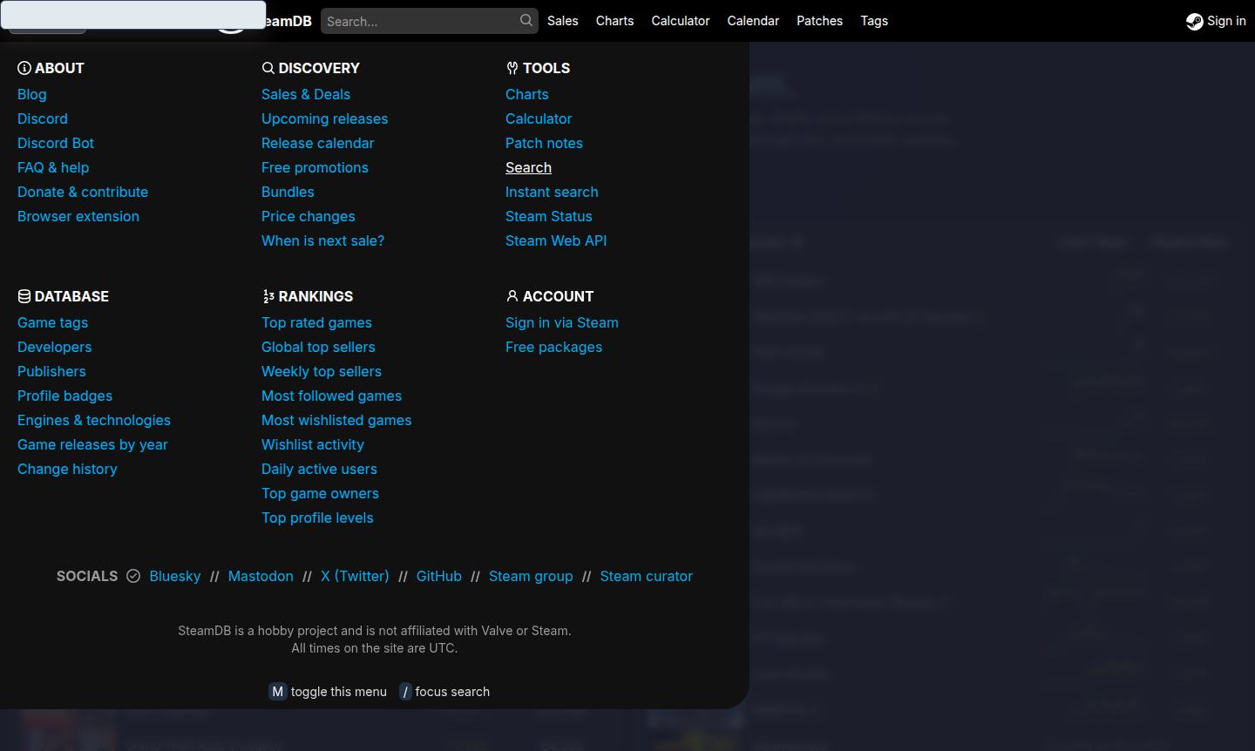The height and width of the screenshot is (751, 1255).
Task: Click the magnifier icon beside DISCOVERY heading
Action: click(x=268, y=67)
